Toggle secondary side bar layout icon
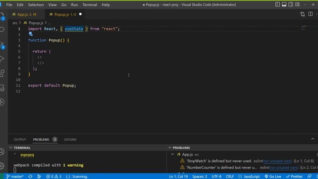This screenshot has height=179, width=318. (x=291, y=4)
